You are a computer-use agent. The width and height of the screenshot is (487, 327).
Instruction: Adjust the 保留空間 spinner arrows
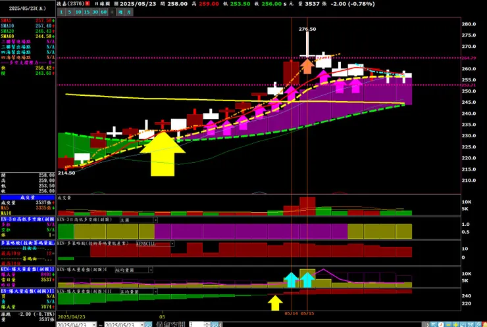pos(207,324)
